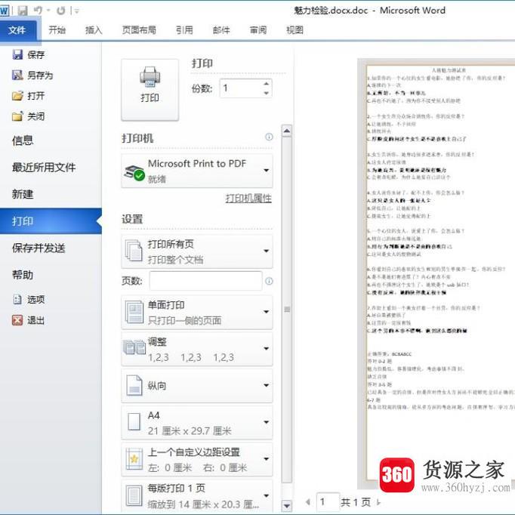
Task: Open the 纵向 orientation dropdown
Action: (197, 386)
